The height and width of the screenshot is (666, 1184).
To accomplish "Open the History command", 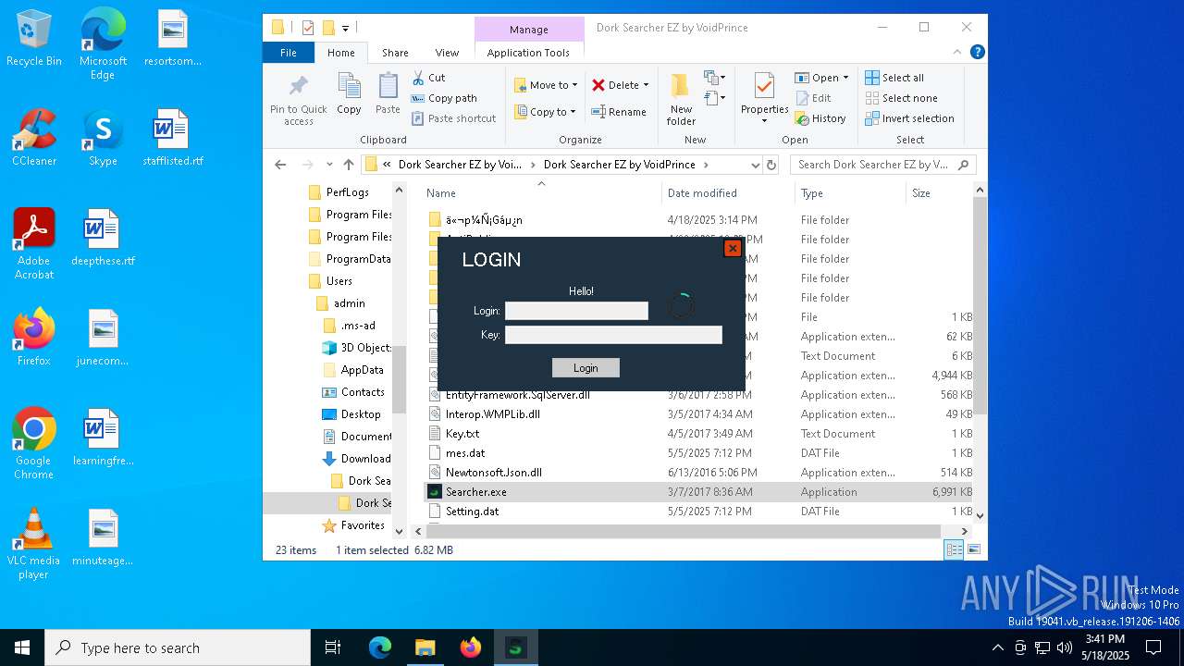I will point(820,118).
